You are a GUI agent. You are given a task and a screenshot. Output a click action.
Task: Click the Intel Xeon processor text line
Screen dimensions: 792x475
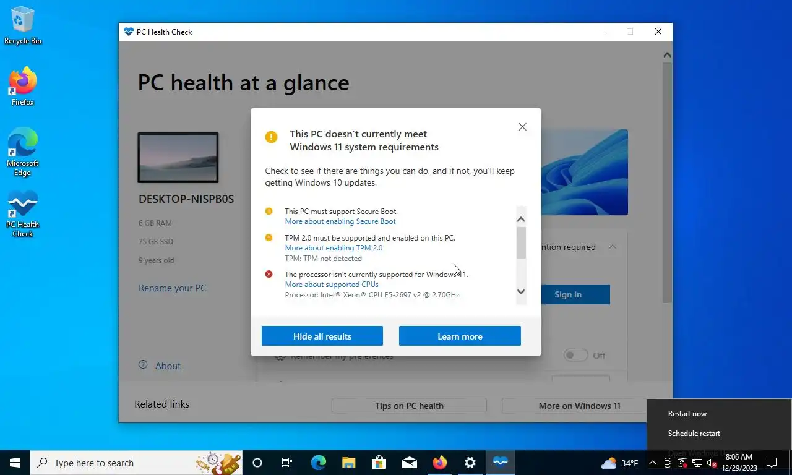point(372,295)
